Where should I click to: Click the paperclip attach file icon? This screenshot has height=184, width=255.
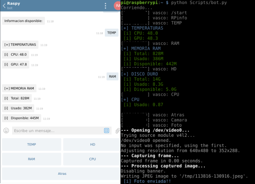(x=117, y=131)
